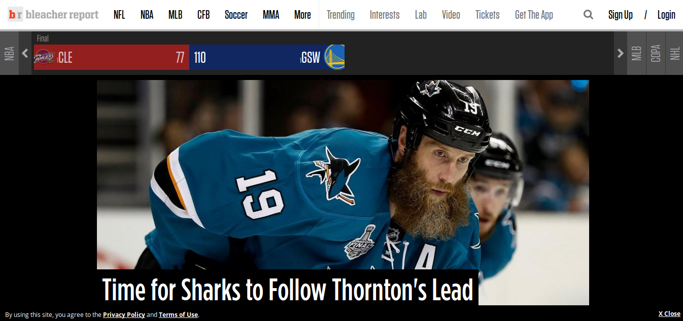Switch scoreboard to NHL tab
The image size is (683, 321).
click(x=674, y=53)
